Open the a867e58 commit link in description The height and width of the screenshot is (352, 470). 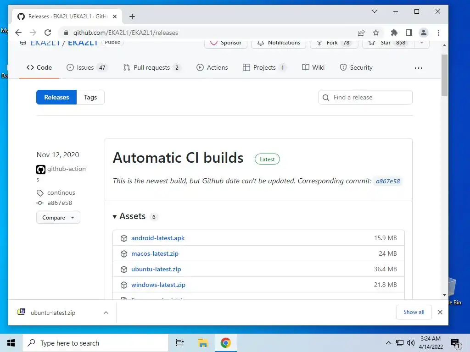[x=388, y=181]
